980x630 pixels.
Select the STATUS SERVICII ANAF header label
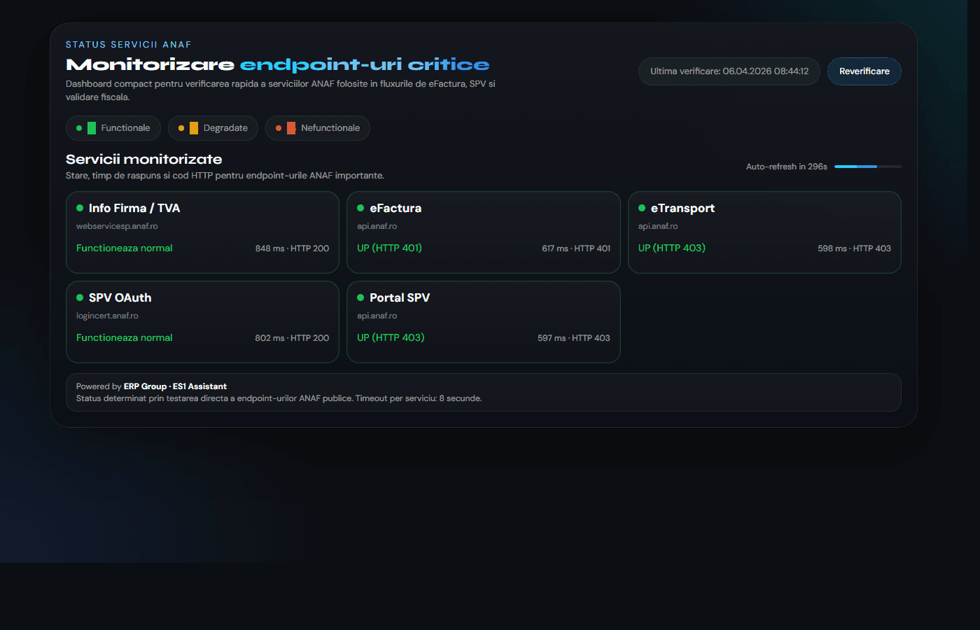[128, 44]
